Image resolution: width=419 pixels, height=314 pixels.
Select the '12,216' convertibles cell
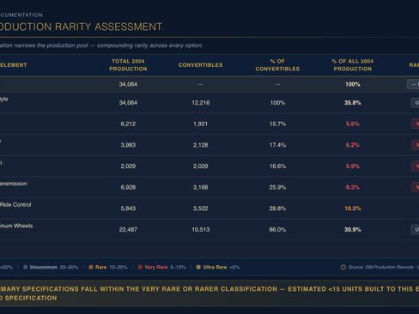(201, 103)
